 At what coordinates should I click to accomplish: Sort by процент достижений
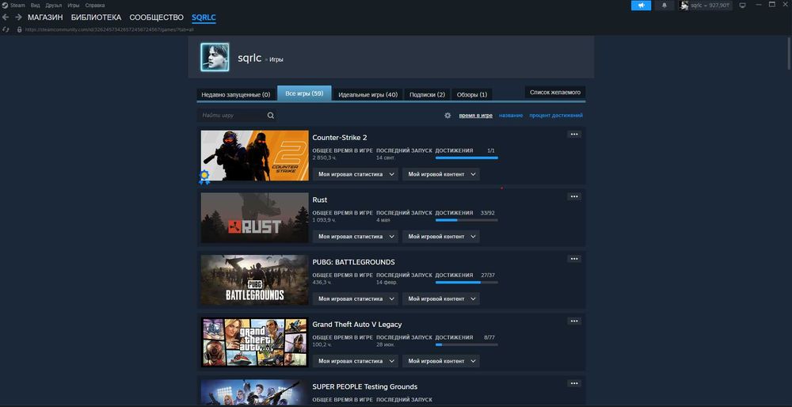pyautogui.click(x=556, y=115)
